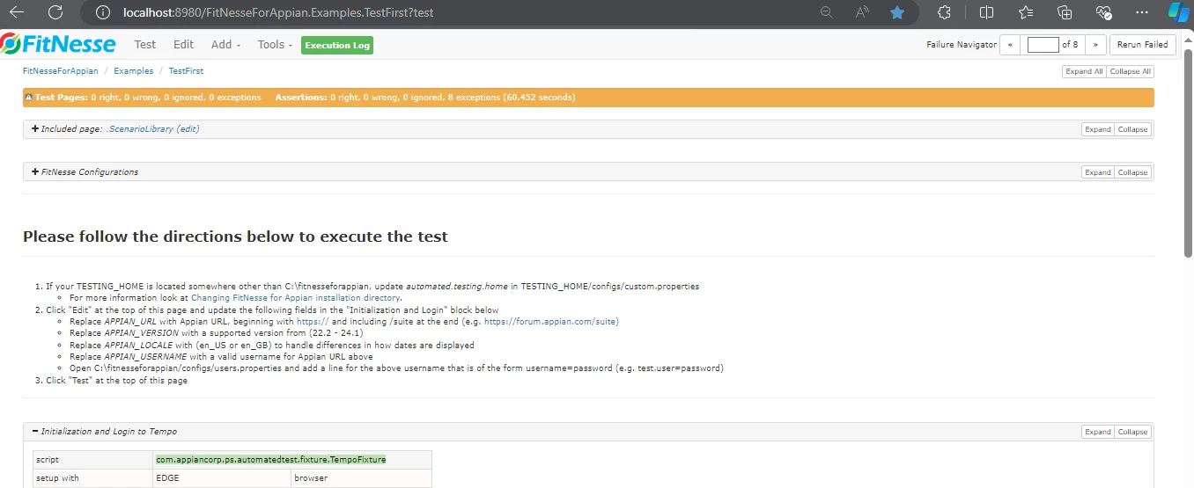Open Changing FitNesse for Appian installation directory link
Screen dimensions: 1194x488
(295, 298)
